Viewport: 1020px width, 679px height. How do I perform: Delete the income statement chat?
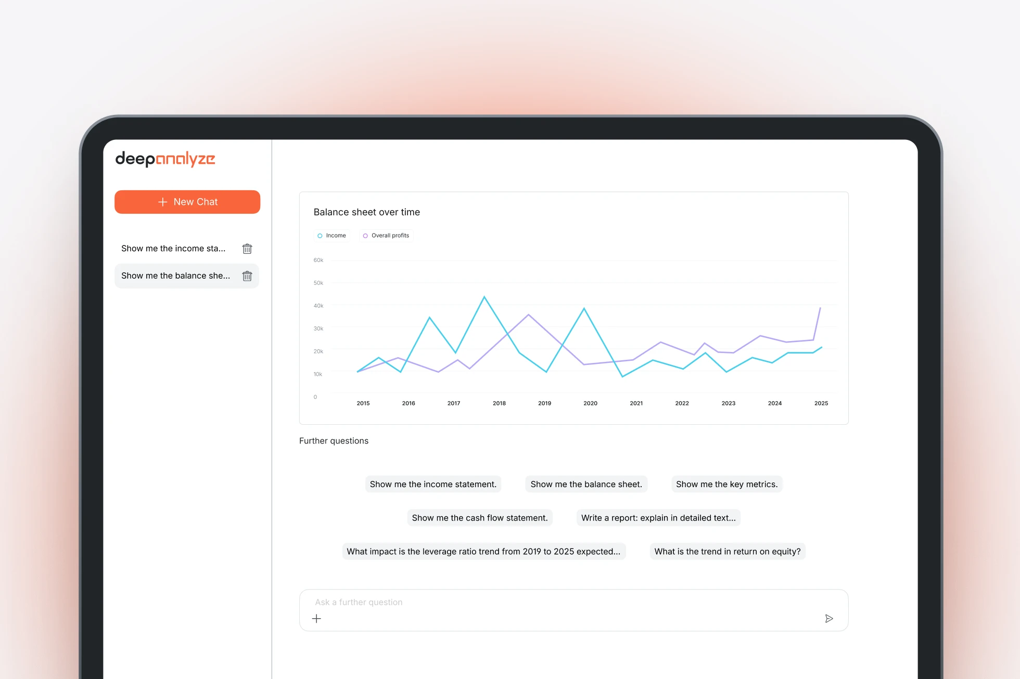247,249
